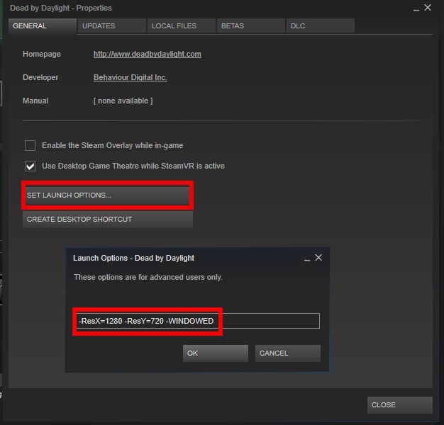Open the Behaviour Digital Inc. developer link

[131, 77]
